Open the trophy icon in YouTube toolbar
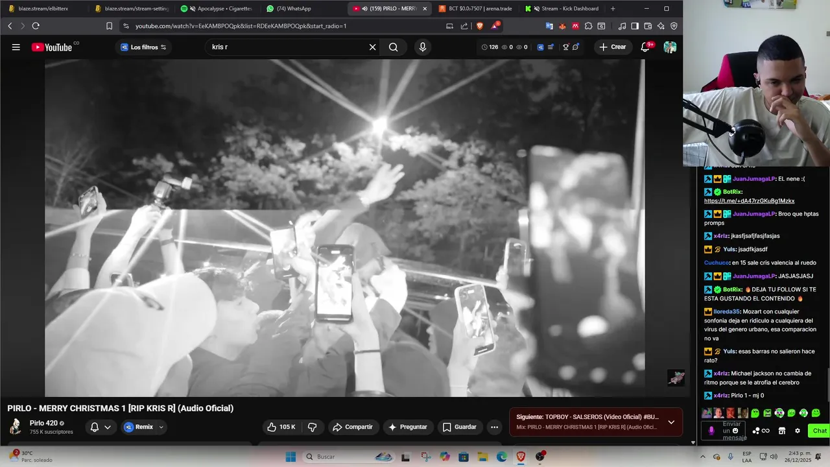 click(x=565, y=47)
